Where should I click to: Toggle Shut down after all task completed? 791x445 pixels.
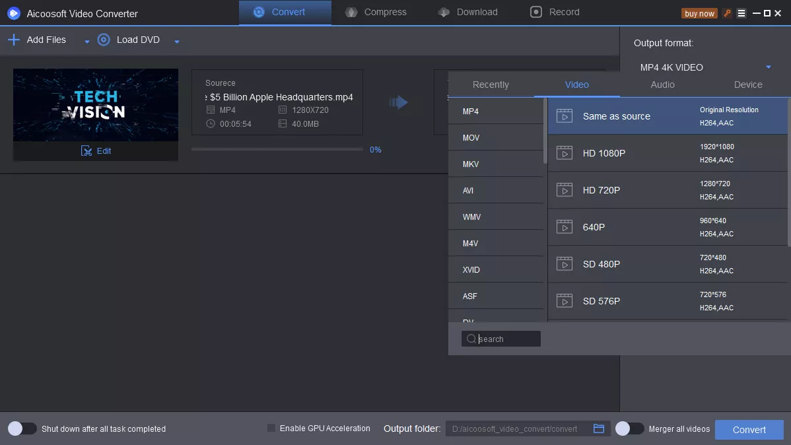(x=22, y=429)
